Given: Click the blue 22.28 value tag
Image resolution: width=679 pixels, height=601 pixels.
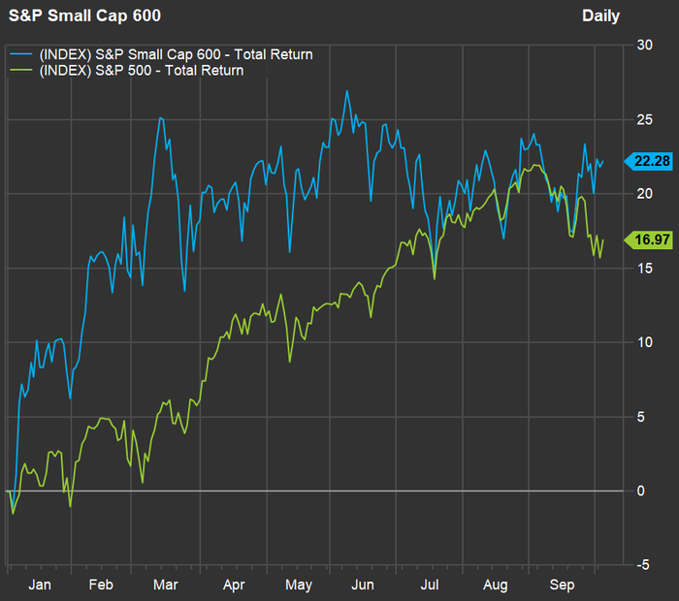Looking at the screenshot, I should (x=648, y=161).
